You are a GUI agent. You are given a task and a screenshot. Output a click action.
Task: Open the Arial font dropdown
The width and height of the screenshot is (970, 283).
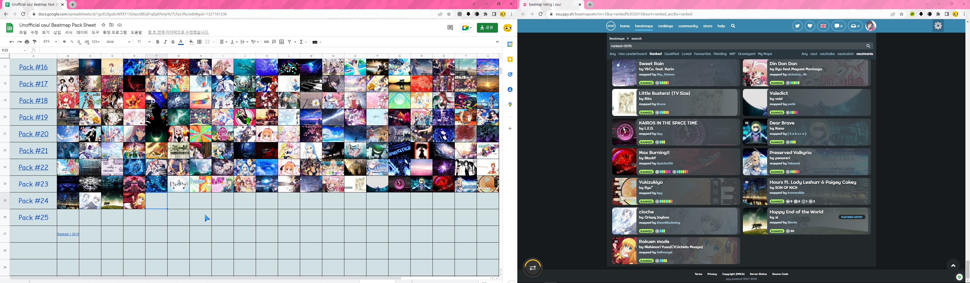(x=118, y=42)
